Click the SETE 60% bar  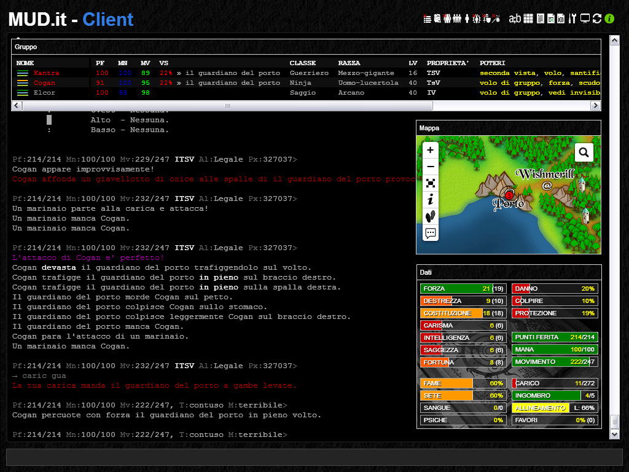pos(463,395)
